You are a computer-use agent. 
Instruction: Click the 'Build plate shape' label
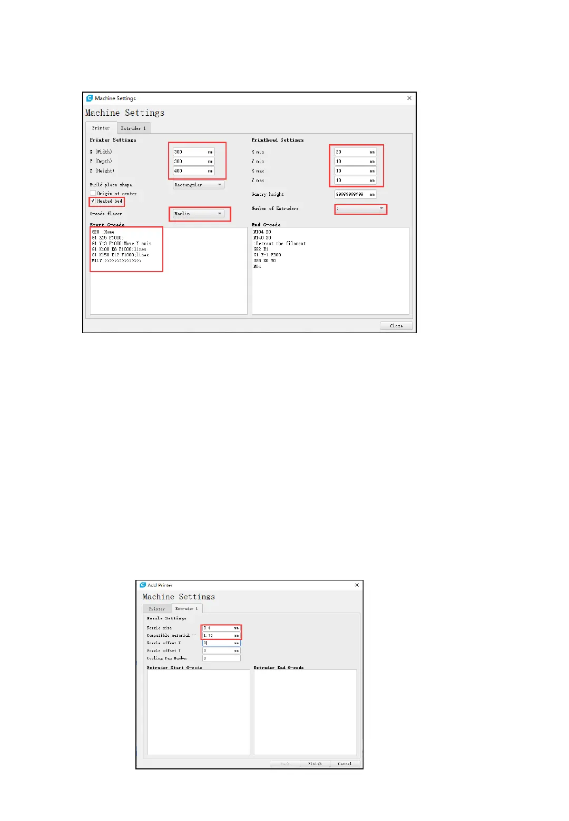tap(111, 185)
